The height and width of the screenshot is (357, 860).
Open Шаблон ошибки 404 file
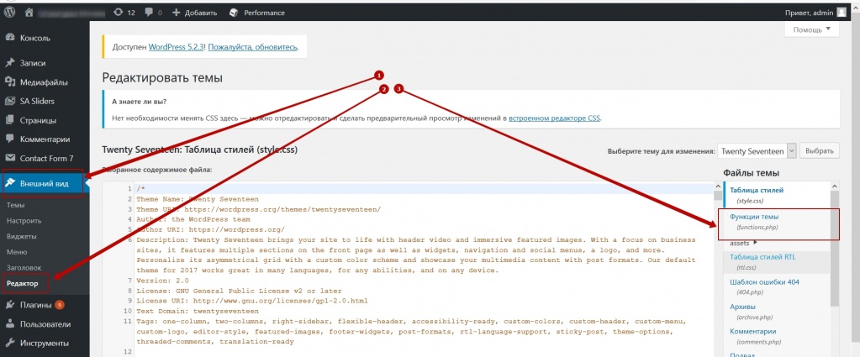click(764, 286)
